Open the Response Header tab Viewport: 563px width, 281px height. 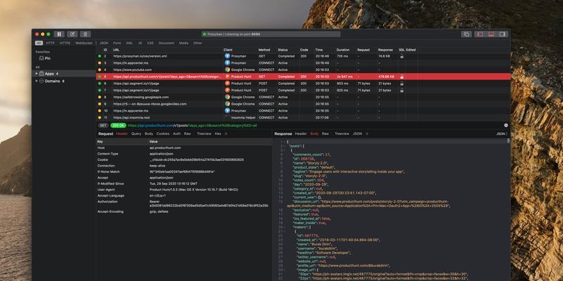[301, 133]
